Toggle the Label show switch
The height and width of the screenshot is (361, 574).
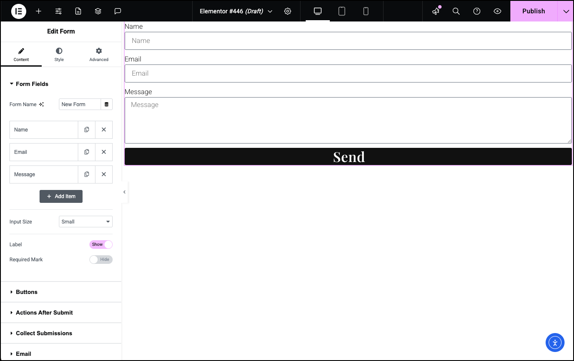pos(101,245)
